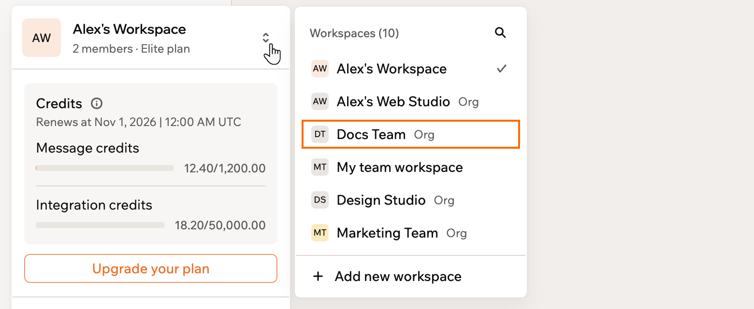
Task: Click the Integration credits label
Action: coord(94,205)
